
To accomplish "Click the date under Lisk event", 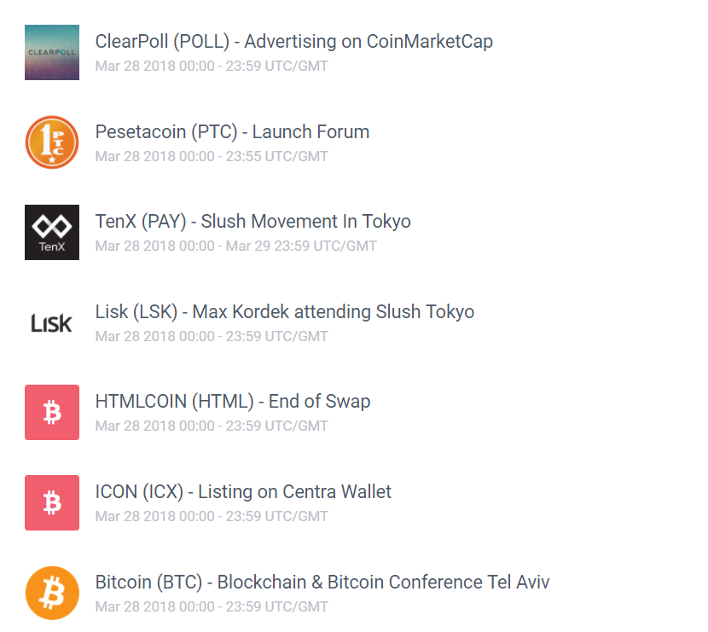I will click(x=211, y=336).
